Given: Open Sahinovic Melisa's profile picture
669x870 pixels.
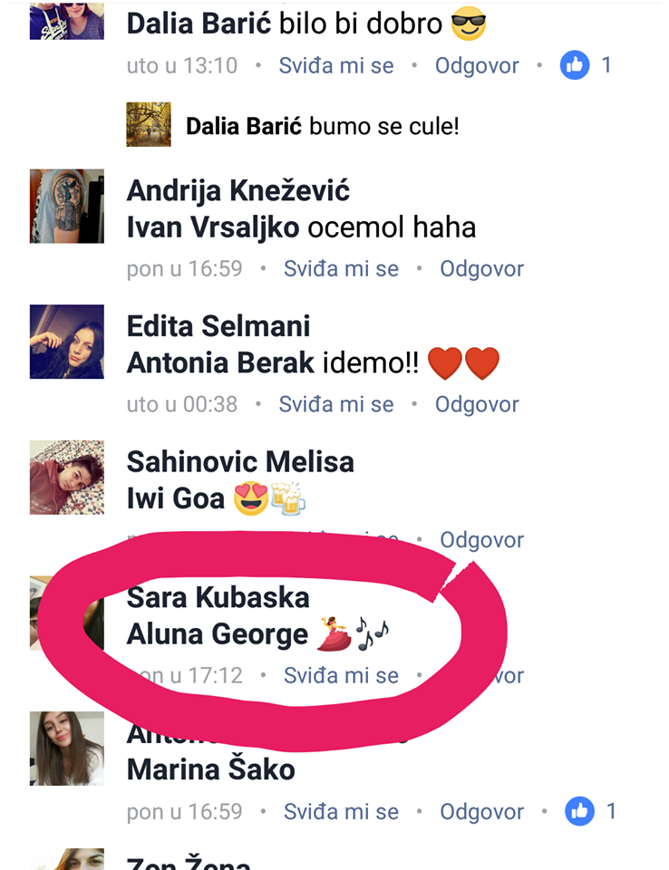Looking at the screenshot, I should click(66, 478).
